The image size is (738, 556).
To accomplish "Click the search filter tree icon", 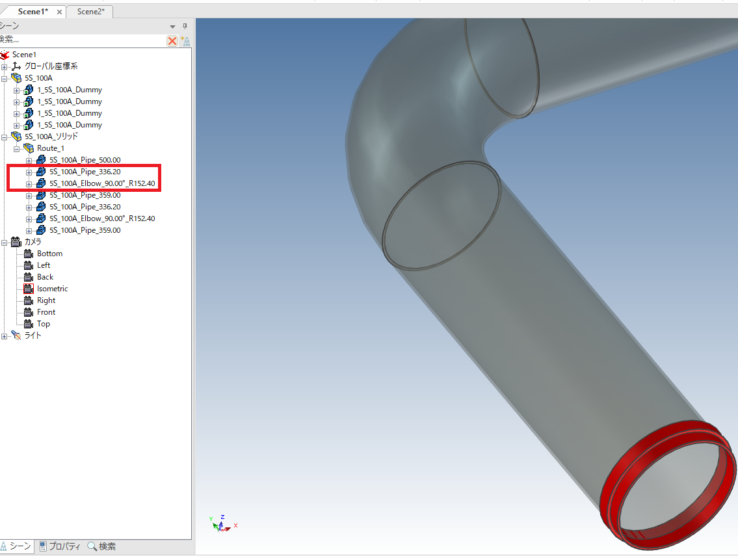I will click(x=185, y=41).
